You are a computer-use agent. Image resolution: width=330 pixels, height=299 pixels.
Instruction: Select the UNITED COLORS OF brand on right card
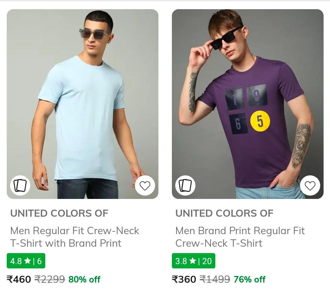(x=224, y=213)
